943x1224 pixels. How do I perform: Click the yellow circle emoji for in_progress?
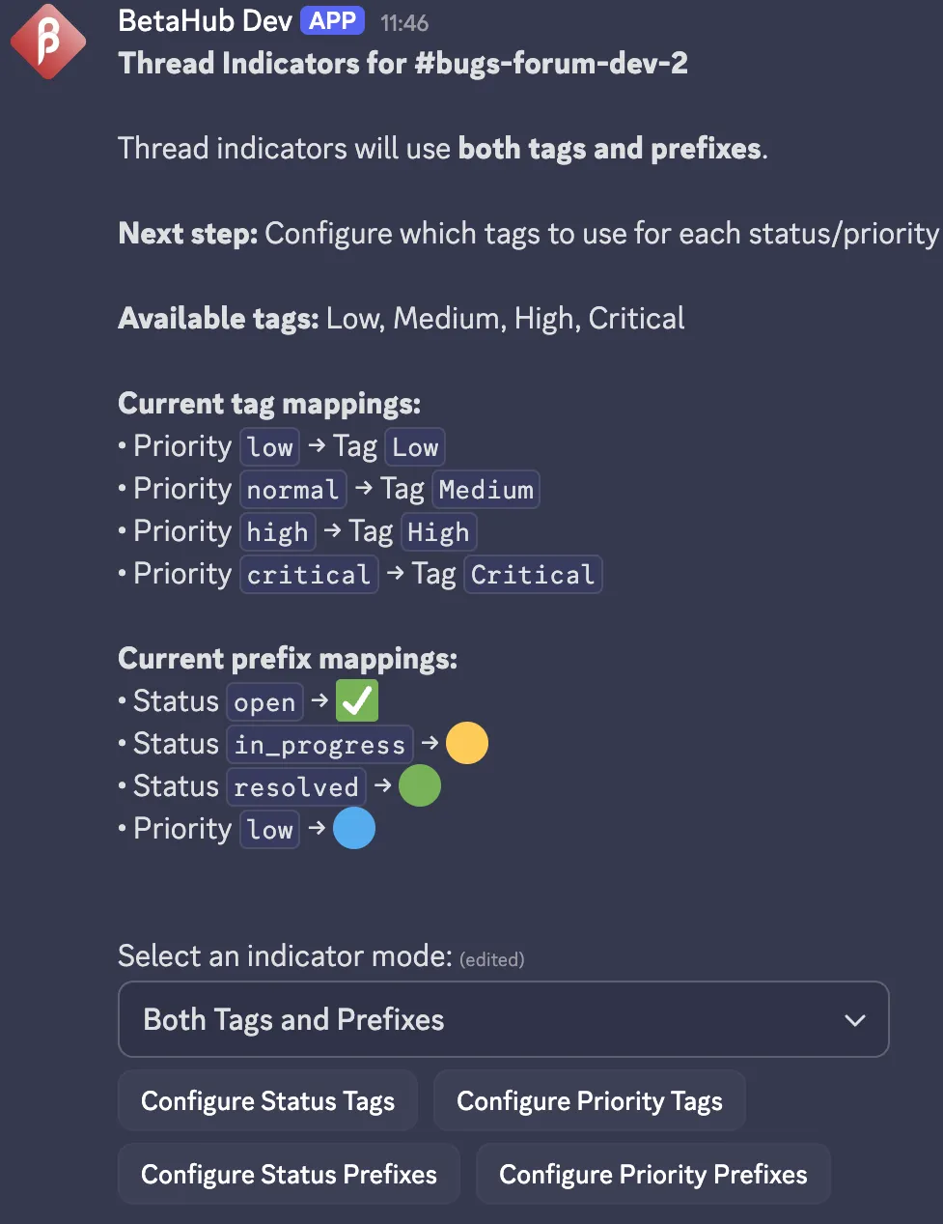tap(467, 744)
